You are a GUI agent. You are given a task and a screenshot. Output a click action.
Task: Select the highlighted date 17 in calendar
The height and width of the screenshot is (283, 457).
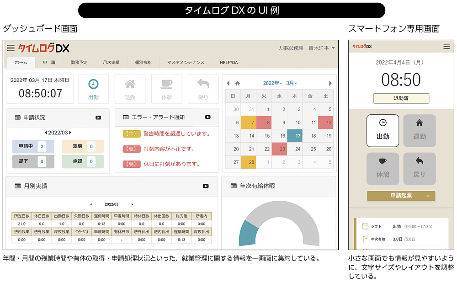point(298,136)
